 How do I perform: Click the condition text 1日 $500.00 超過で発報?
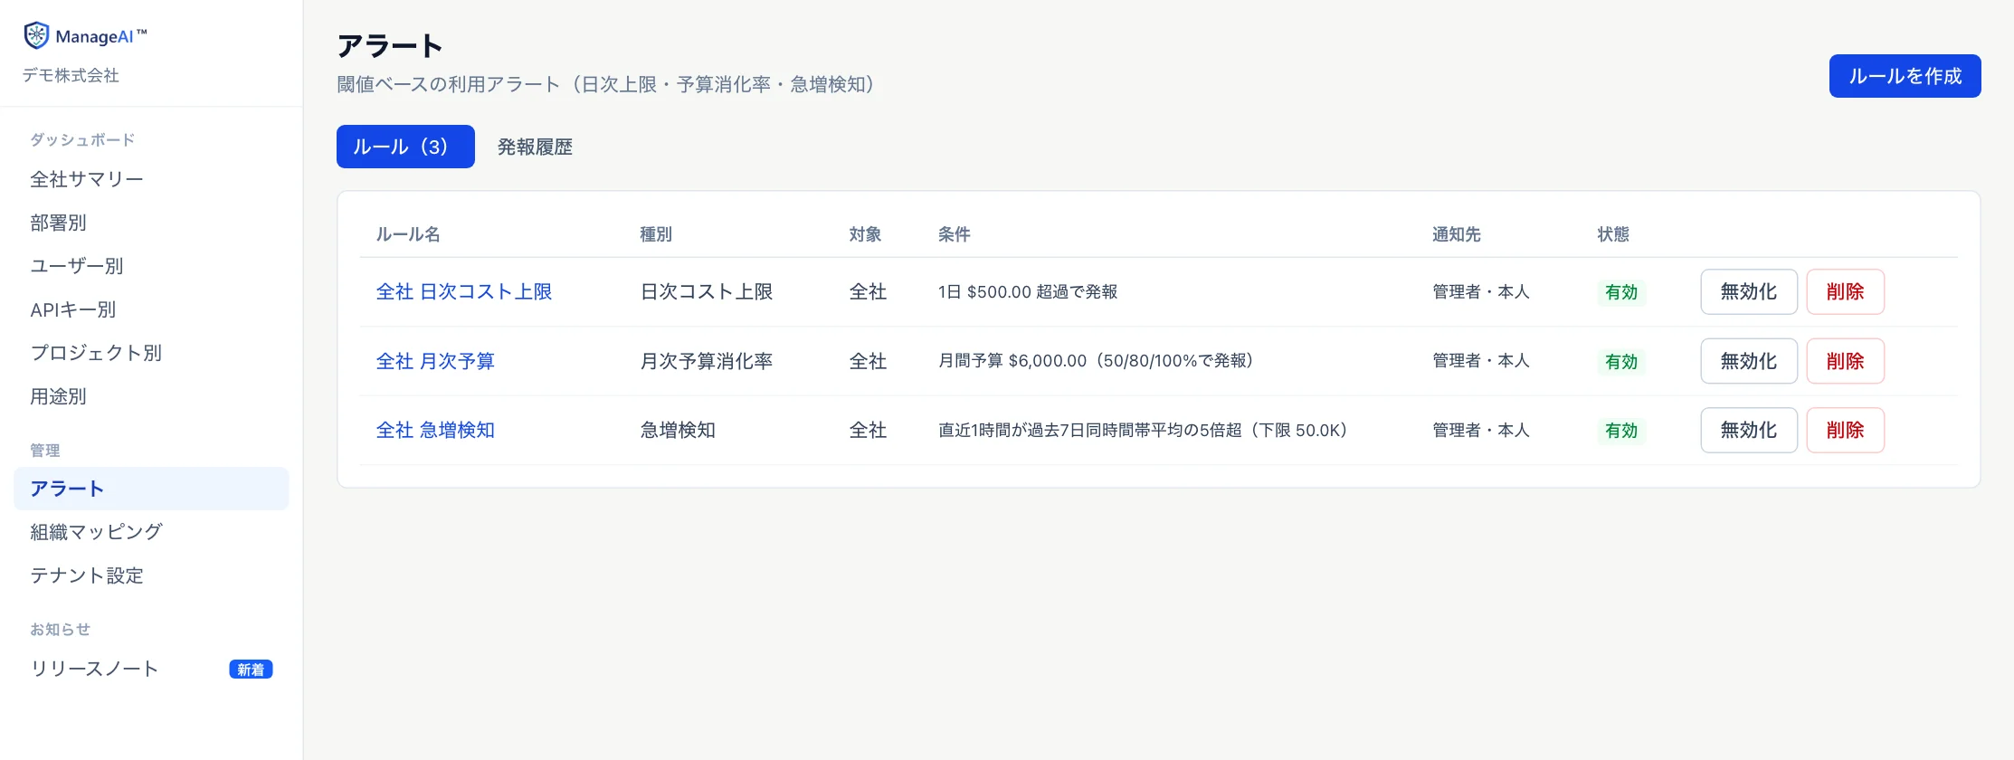click(1028, 291)
